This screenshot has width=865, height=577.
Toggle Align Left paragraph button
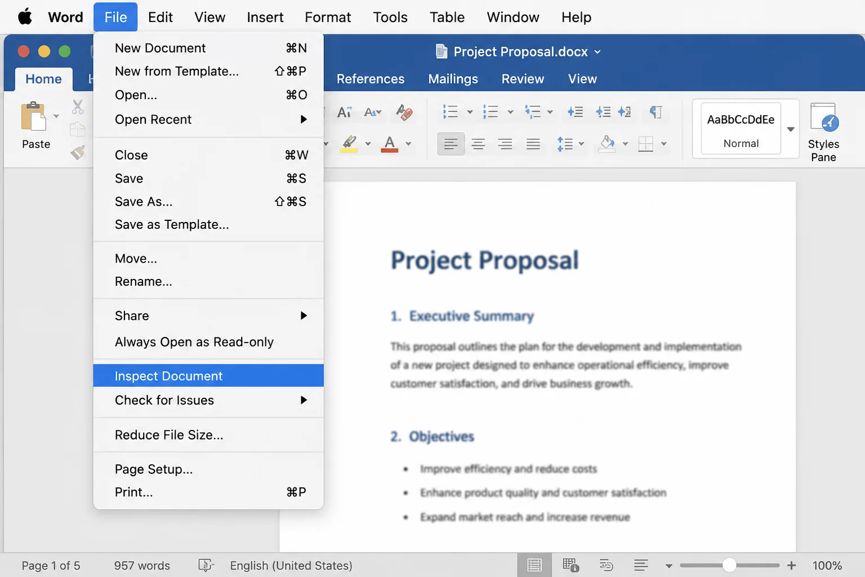point(451,144)
